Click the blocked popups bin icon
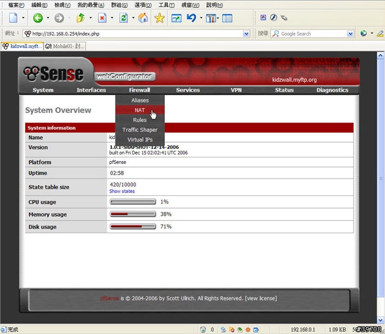This screenshot has width=385, height=334. tap(203, 330)
